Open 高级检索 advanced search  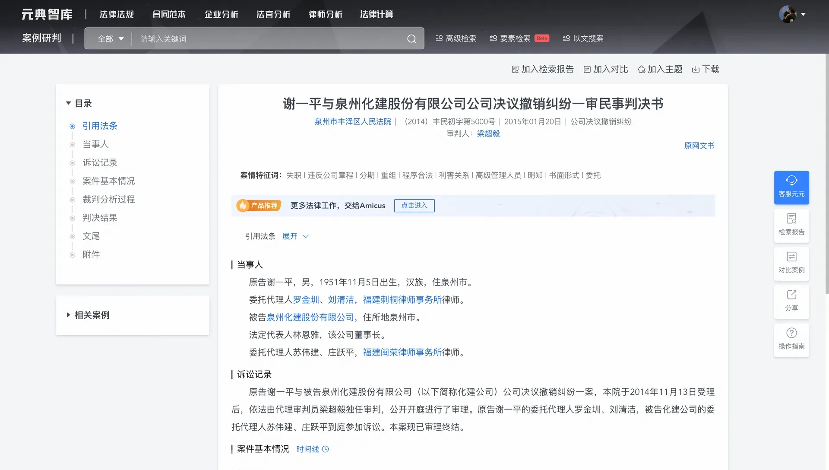(x=456, y=38)
